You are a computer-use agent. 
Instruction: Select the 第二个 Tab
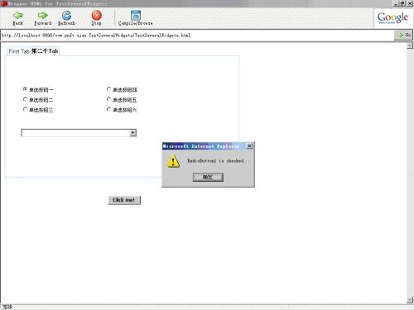pos(45,51)
